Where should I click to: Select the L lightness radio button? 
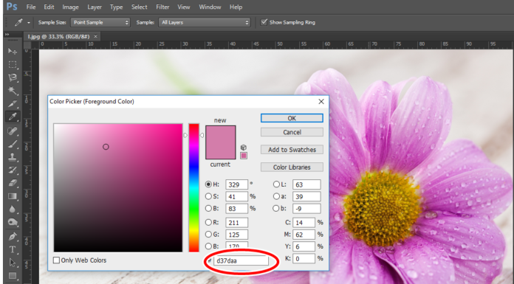click(276, 184)
